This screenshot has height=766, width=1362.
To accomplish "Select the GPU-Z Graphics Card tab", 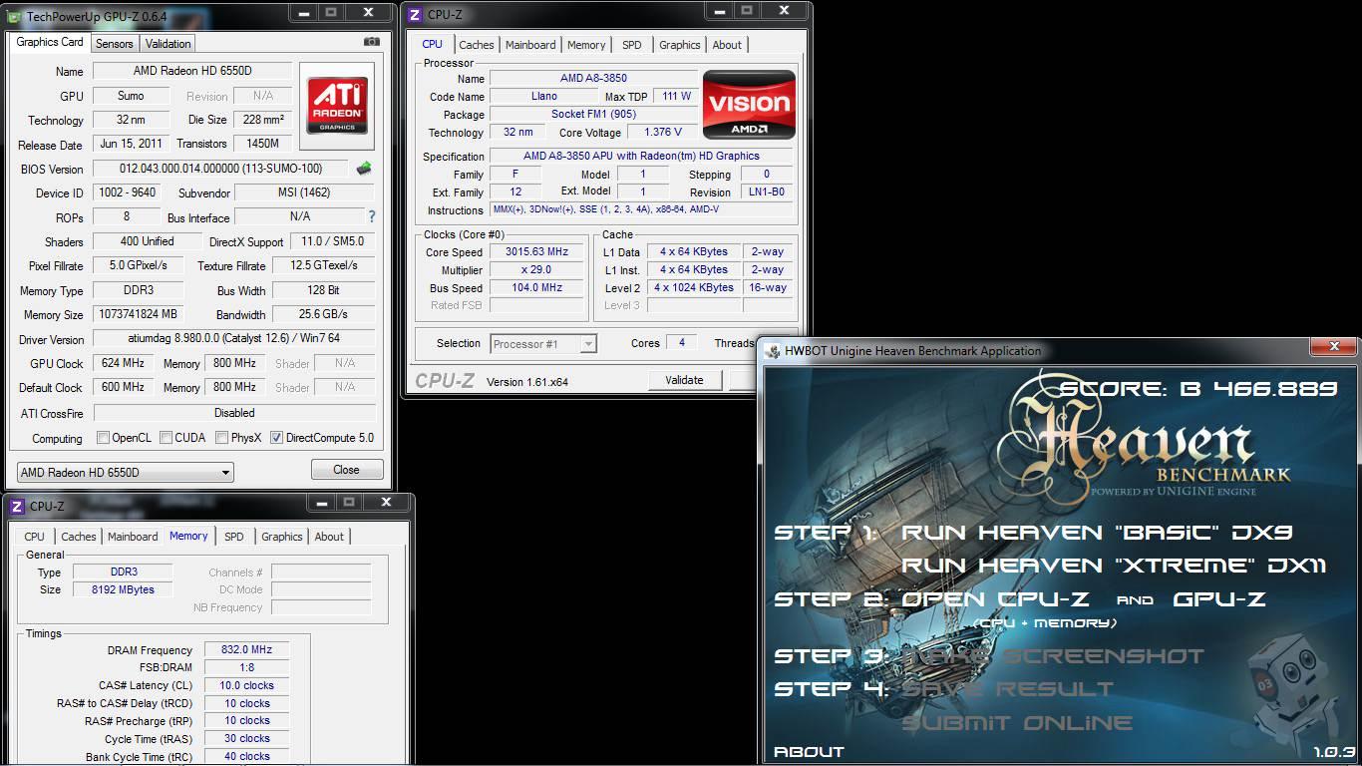I will [50, 42].
